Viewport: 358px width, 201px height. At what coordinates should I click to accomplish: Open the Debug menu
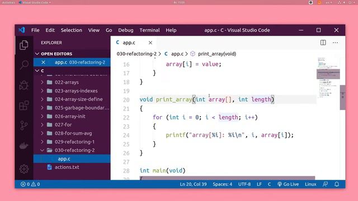[x=125, y=30]
